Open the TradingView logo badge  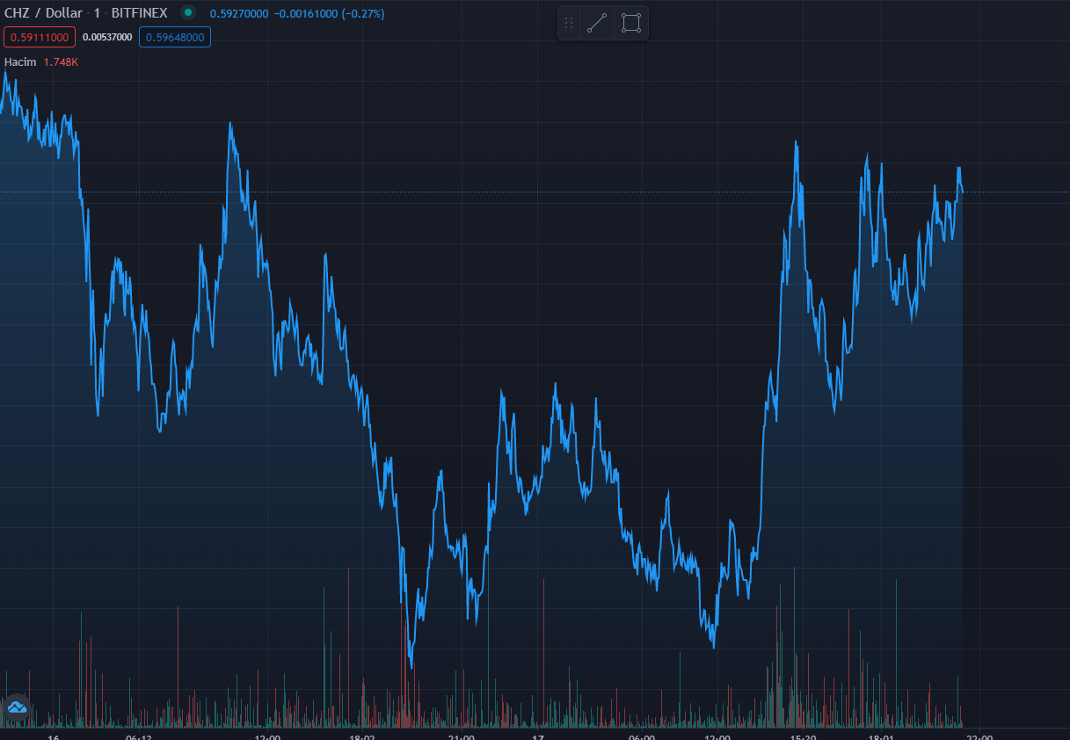[17, 707]
